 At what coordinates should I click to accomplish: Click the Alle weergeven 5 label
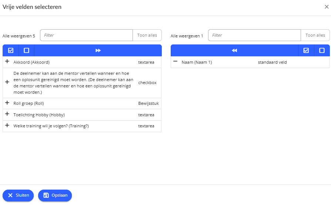[x=19, y=36]
